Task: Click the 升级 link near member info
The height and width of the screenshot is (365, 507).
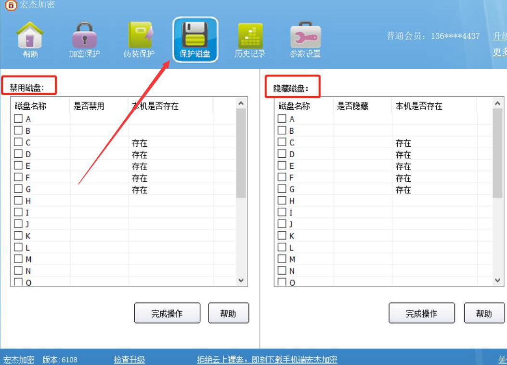Action: click(x=500, y=36)
